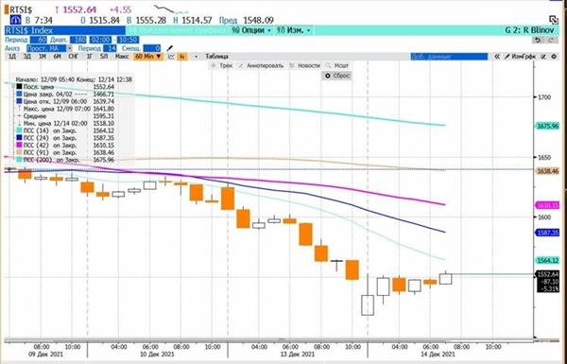Click teal color swatch for ПСС (200)

pos(19,160)
